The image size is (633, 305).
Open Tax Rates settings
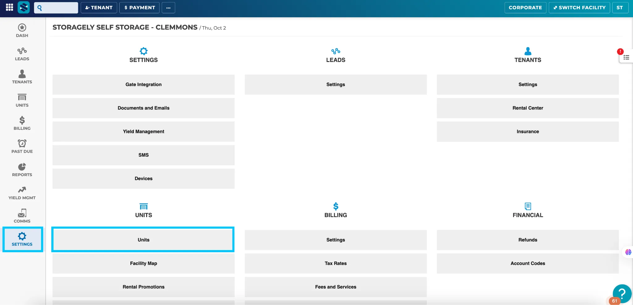click(x=336, y=263)
